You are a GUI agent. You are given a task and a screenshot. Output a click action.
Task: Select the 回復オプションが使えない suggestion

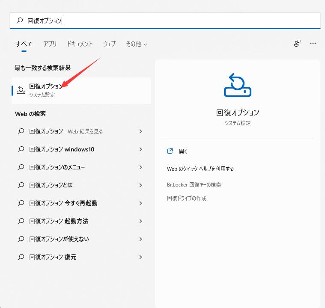[x=81, y=239]
